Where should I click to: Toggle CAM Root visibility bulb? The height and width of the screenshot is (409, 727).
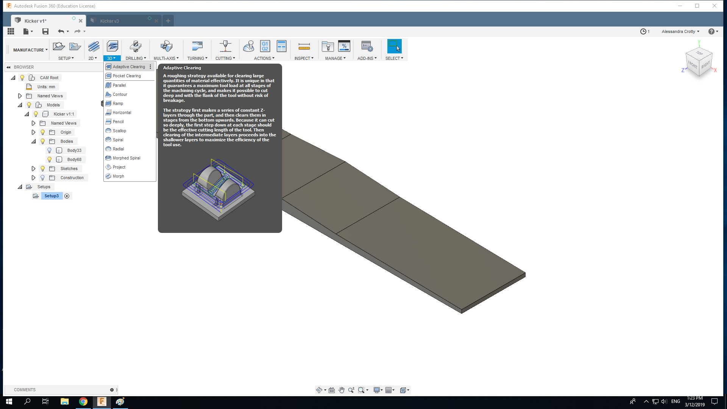22,78
